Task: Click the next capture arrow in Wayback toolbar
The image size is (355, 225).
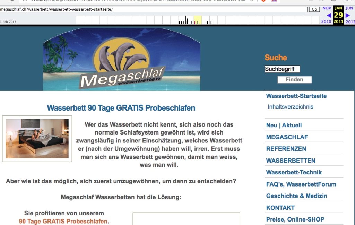Action: (x=348, y=15)
